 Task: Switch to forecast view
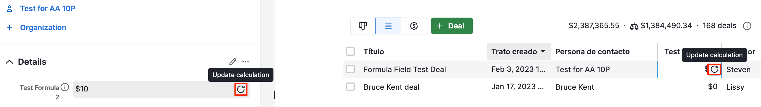414,26
